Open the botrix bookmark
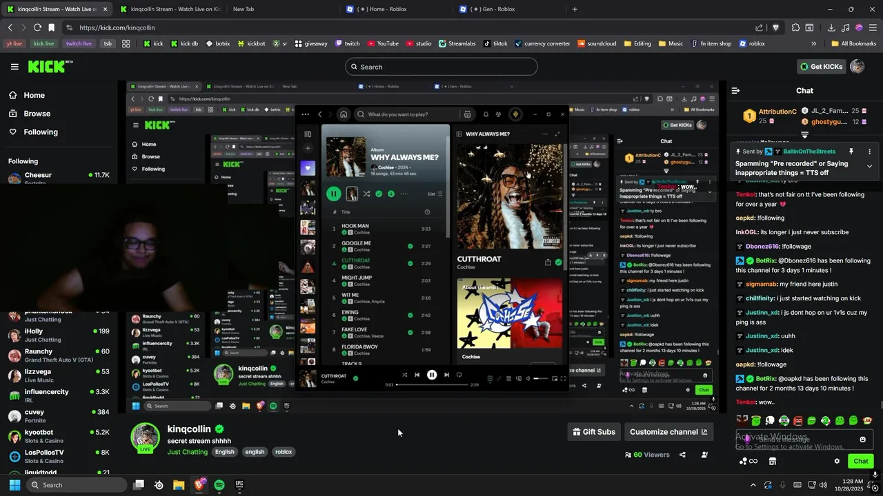The image size is (883, 496). click(218, 43)
